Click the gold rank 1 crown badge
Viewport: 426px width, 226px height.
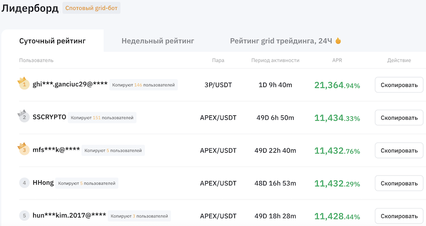click(x=23, y=84)
